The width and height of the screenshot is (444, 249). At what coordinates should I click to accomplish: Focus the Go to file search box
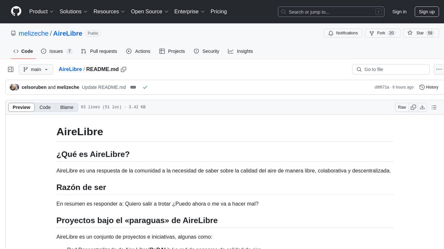pyautogui.click(x=391, y=69)
